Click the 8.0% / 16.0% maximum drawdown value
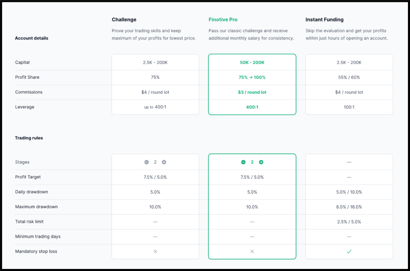The image size is (410, 271). point(349,207)
